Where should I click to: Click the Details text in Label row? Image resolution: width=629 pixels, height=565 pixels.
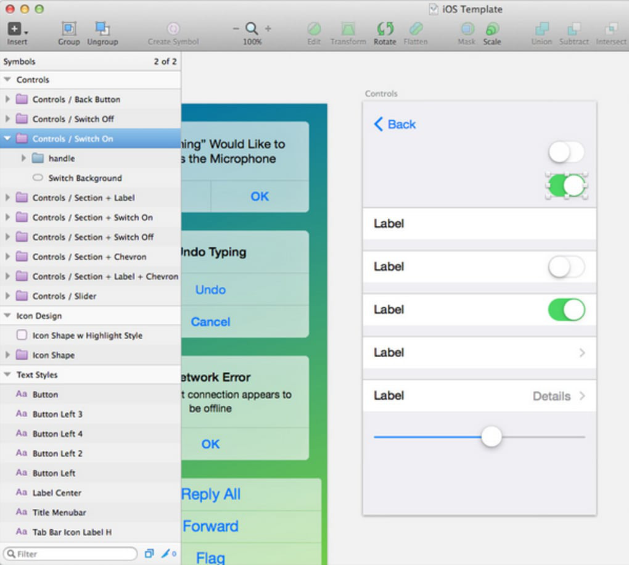[551, 396]
